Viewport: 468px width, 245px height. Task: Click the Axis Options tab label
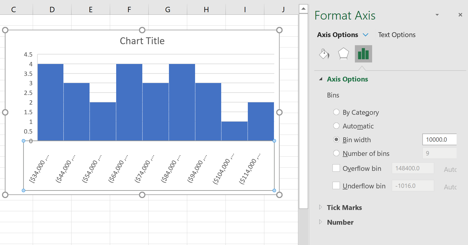click(337, 35)
